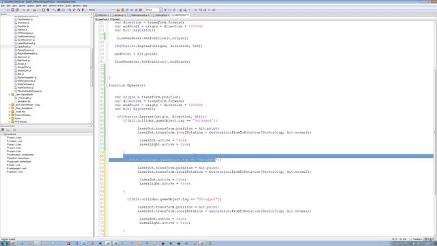Select lineRenderer : LineRenderer in Document Outline

[21, 155]
